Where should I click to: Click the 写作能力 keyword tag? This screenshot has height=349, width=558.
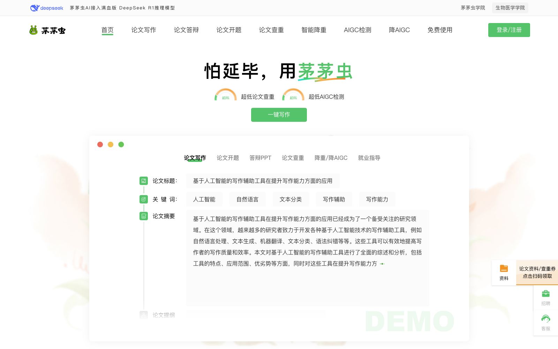(x=377, y=199)
